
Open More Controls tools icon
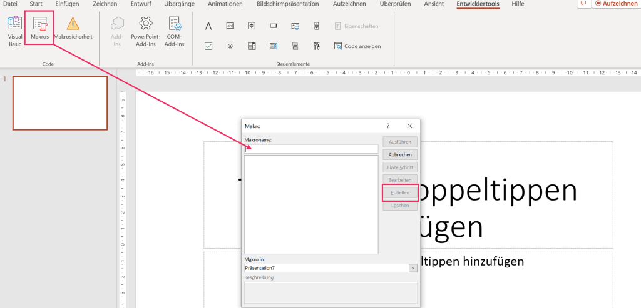tap(317, 46)
